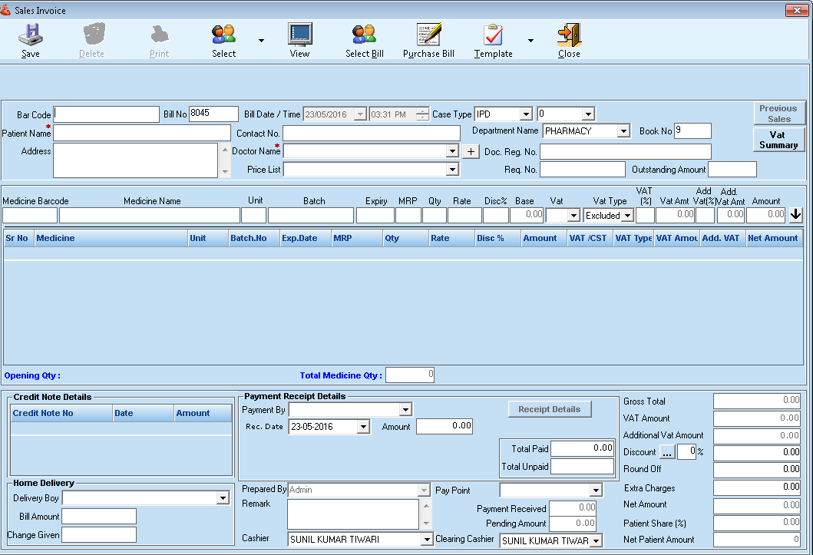
Task: Click the Save floppy disk icon
Action: click(31, 35)
